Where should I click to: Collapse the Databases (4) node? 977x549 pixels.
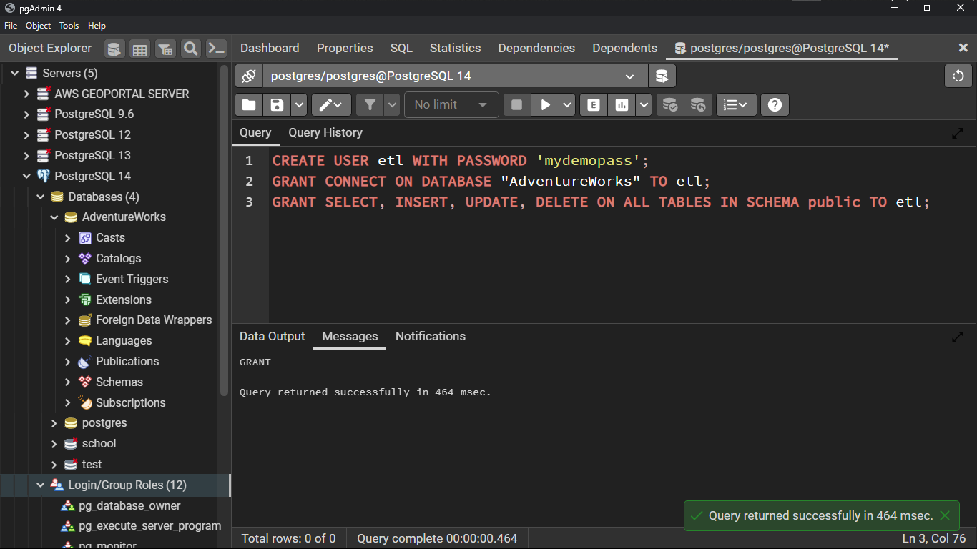[x=41, y=197]
